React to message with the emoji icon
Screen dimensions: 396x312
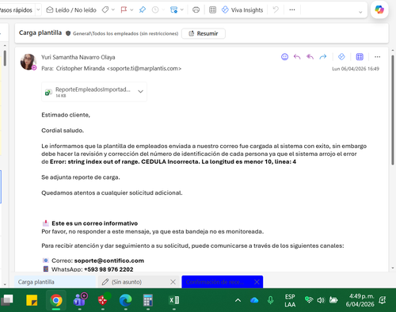tap(284, 57)
